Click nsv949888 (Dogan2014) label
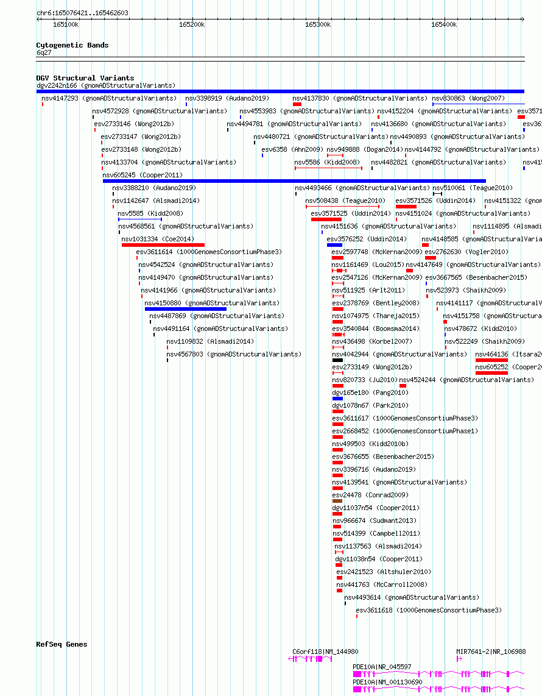 (365, 149)
